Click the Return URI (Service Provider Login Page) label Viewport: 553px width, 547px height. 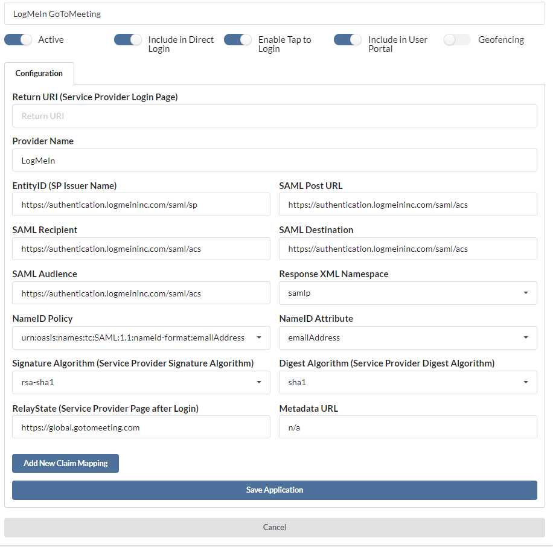(95, 97)
